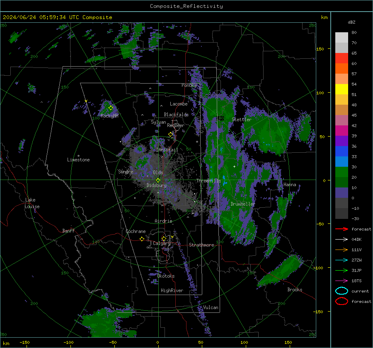Select the yellow diamond marker above Calgary label
The height and width of the screenshot is (348, 373).
164,238
